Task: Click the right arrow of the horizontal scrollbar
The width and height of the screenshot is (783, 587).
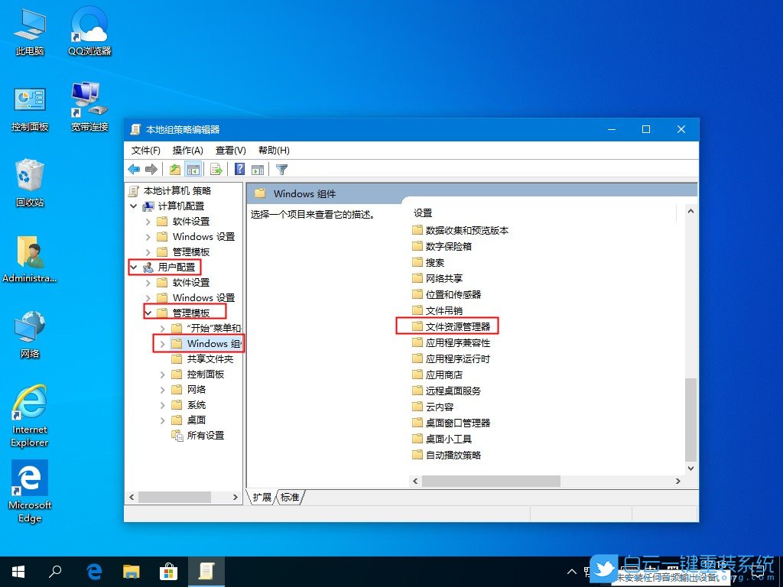Action: 679,481
